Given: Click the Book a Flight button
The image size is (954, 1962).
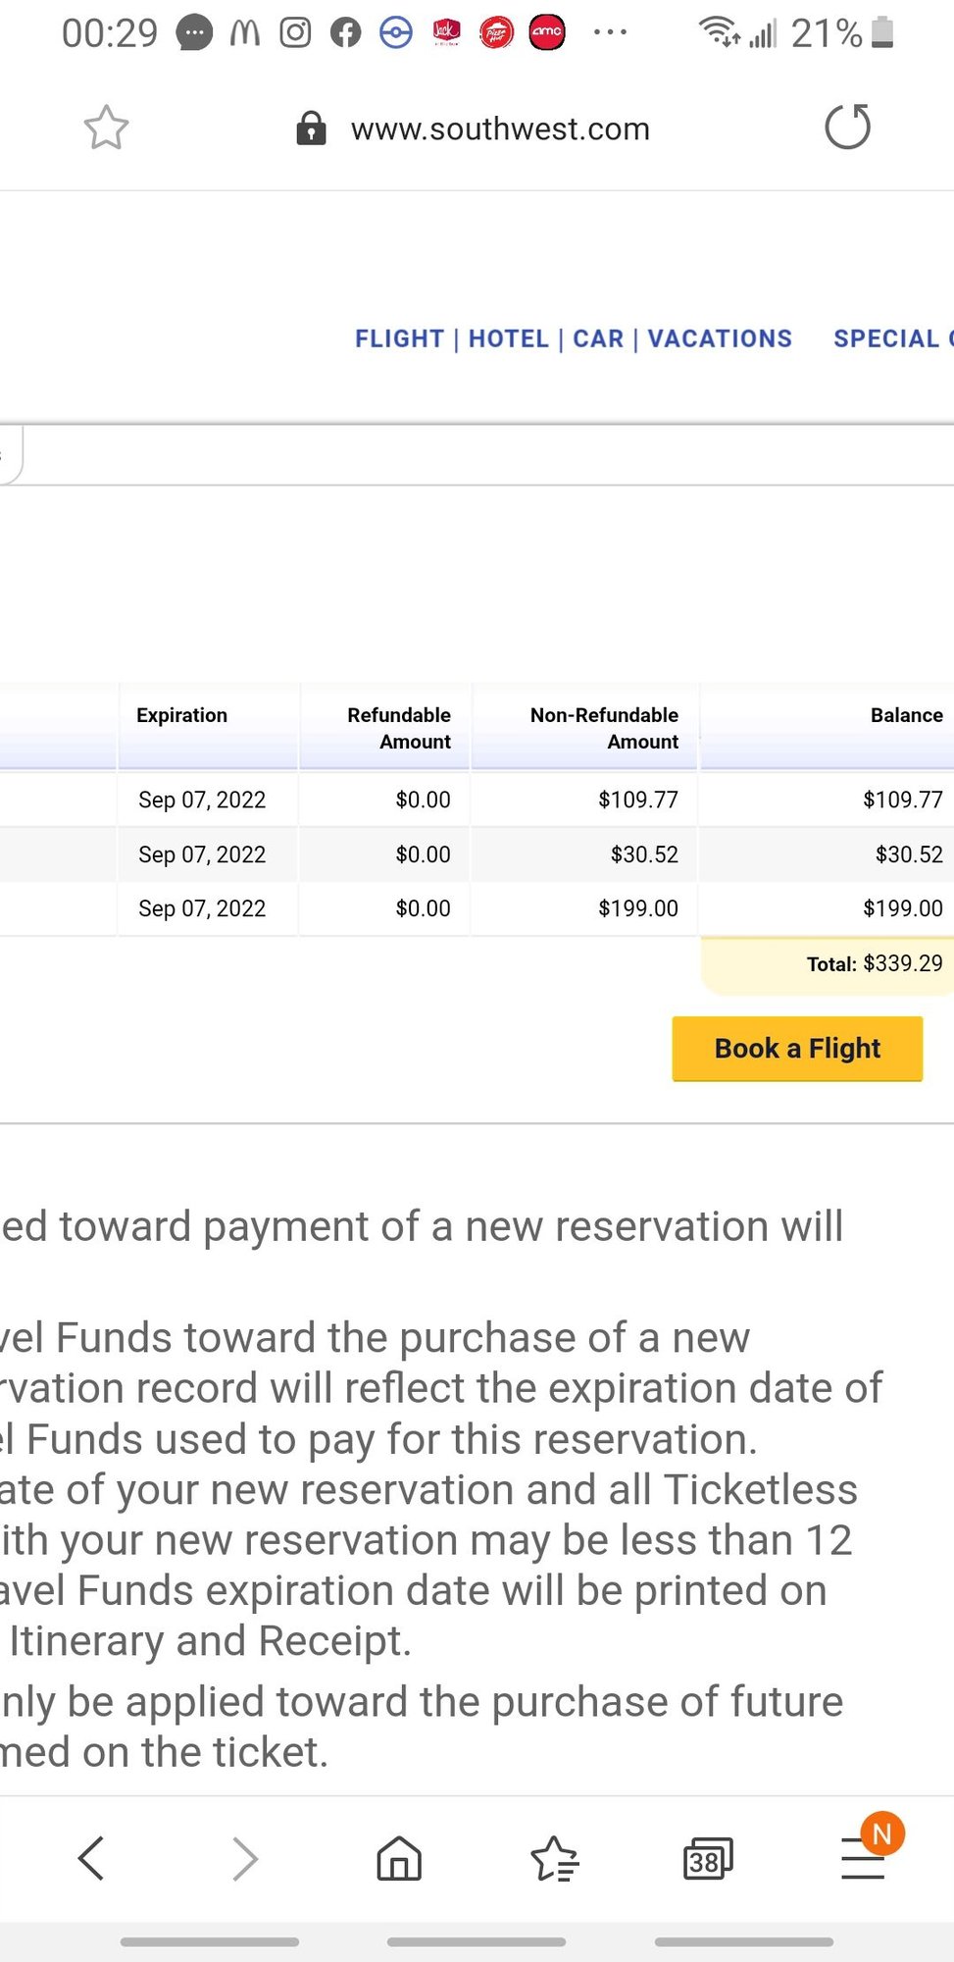Looking at the screenshot, I should pos(797,1049).
